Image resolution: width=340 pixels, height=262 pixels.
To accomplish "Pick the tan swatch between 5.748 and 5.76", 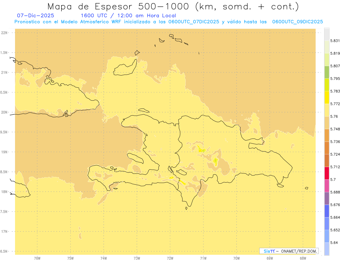I will [x=327, y=123].
